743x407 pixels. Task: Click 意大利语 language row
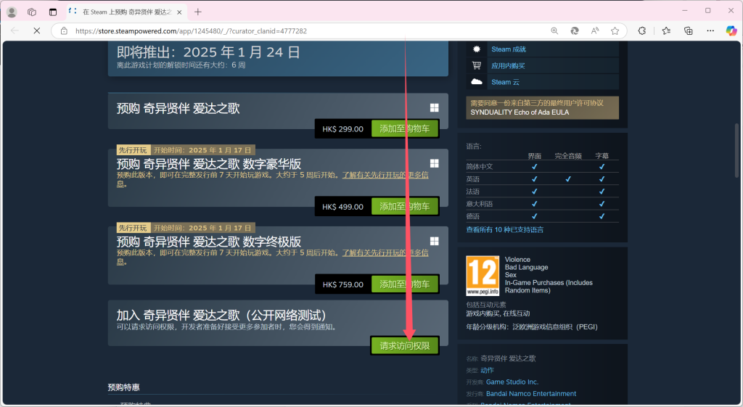point(542,204)
